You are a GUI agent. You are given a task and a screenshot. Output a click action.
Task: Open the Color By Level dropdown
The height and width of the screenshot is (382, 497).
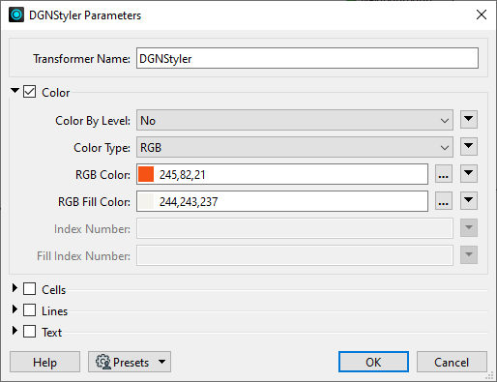click(x=295, y=120)
